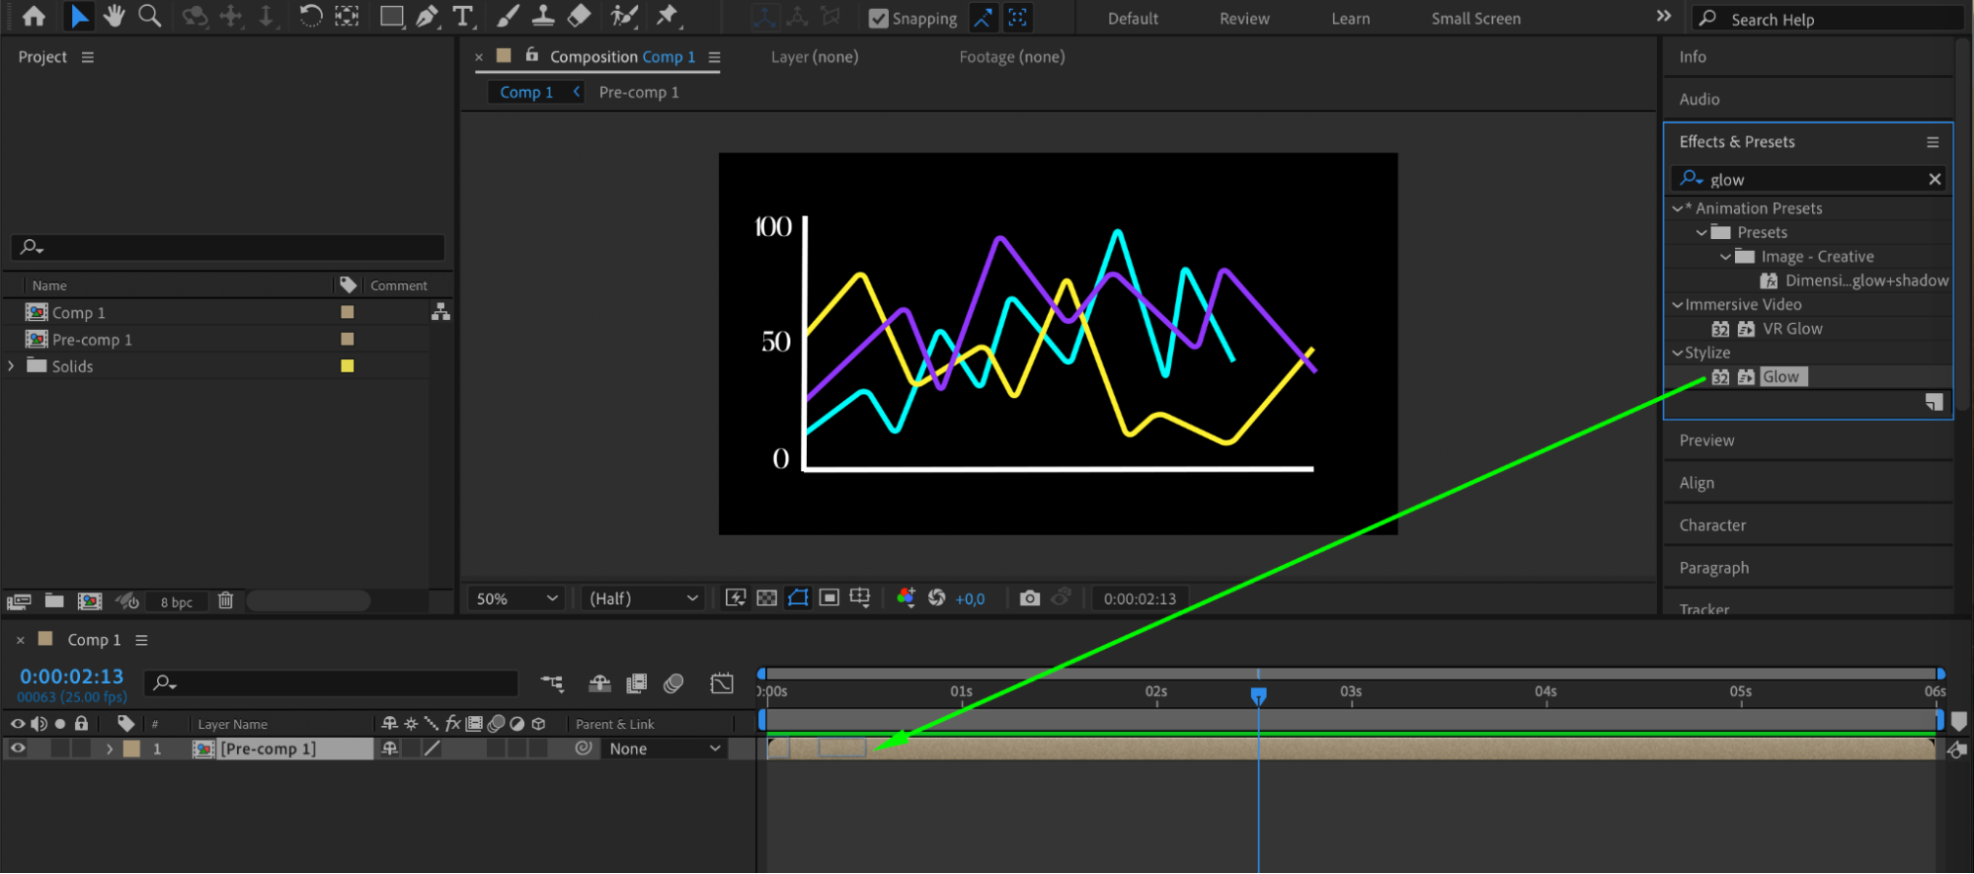This screenshot has width=1974, height=874.
Task: Toggle the transparency grid in viewer
Action: (x=766, y=598)
